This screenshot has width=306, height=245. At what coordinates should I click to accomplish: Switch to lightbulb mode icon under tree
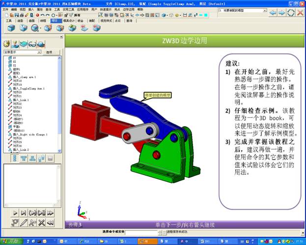coord(41,159)
